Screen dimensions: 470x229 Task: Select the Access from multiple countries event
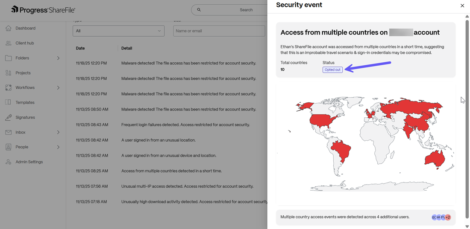171,171
